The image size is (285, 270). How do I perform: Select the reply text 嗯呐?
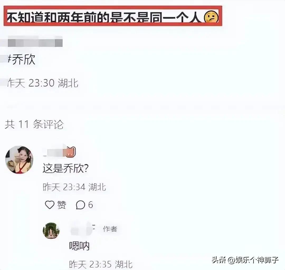(x=79, y=246)
